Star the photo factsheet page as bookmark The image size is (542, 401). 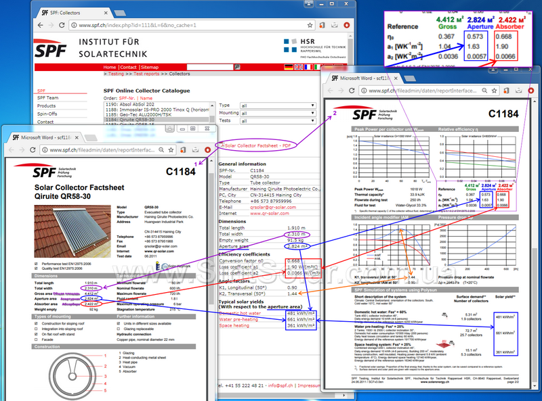pos(171,149)
